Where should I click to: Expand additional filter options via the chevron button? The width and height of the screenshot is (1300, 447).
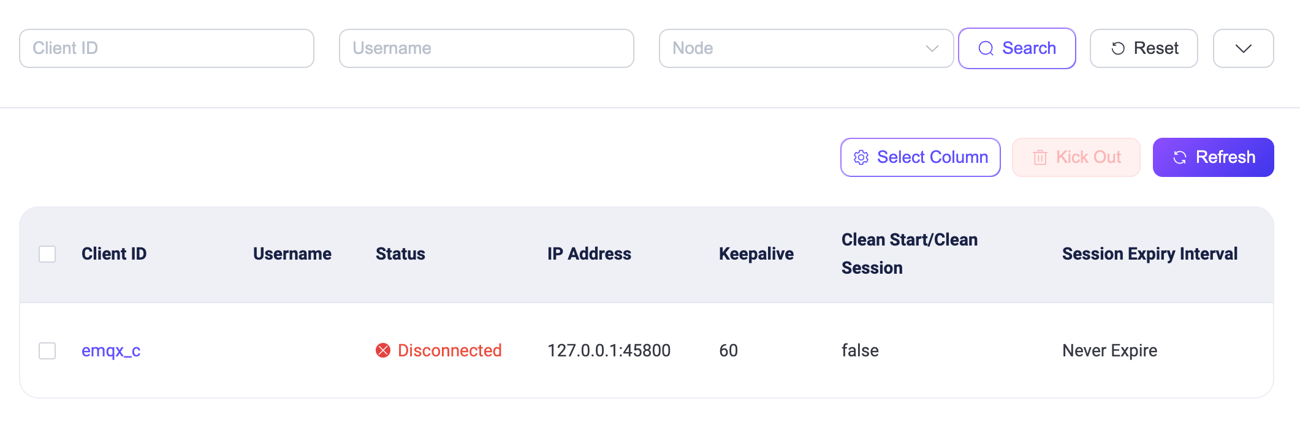(x=1243, y=48)
